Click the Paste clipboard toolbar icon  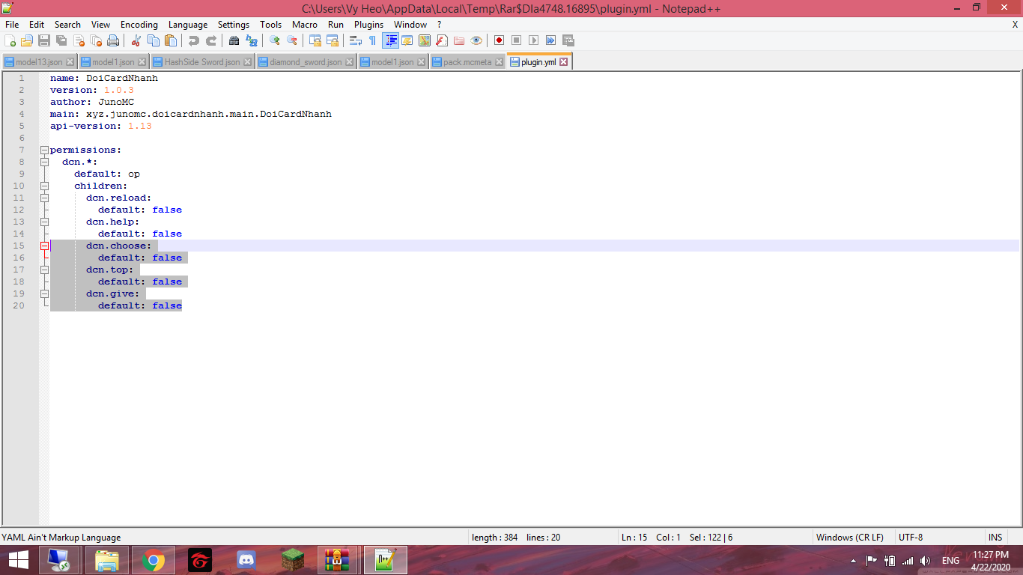171,40
